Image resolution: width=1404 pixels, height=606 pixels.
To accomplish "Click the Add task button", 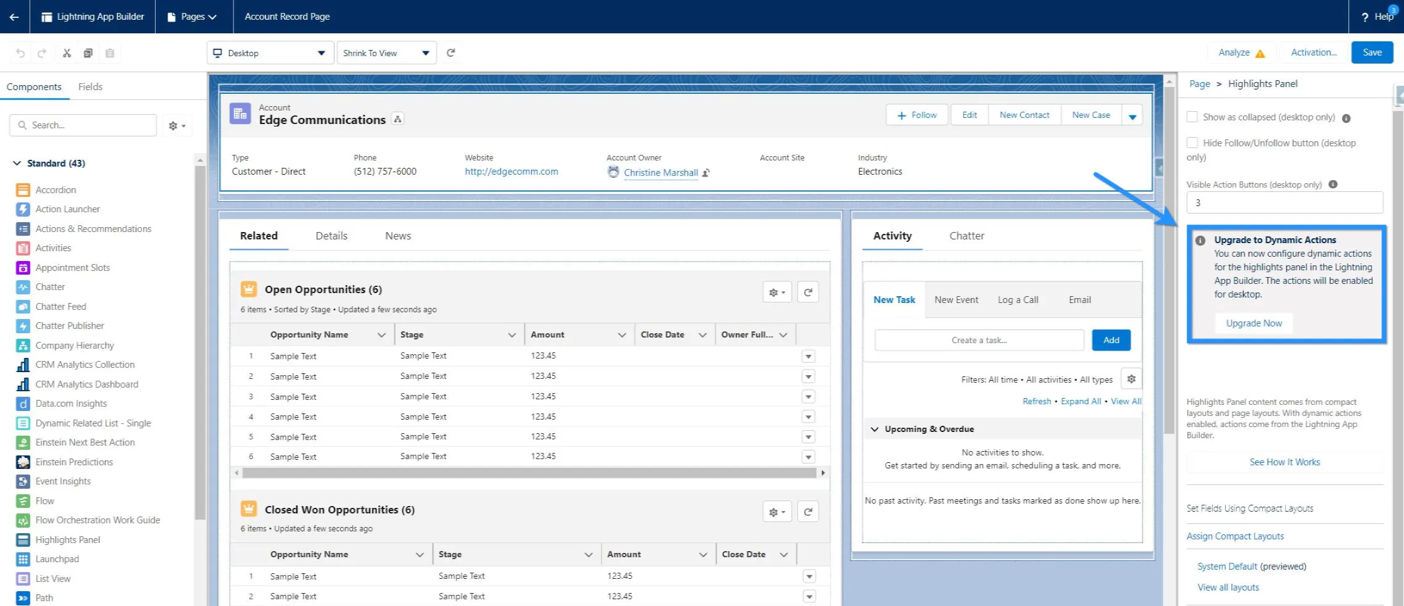I will [1111, 340].
